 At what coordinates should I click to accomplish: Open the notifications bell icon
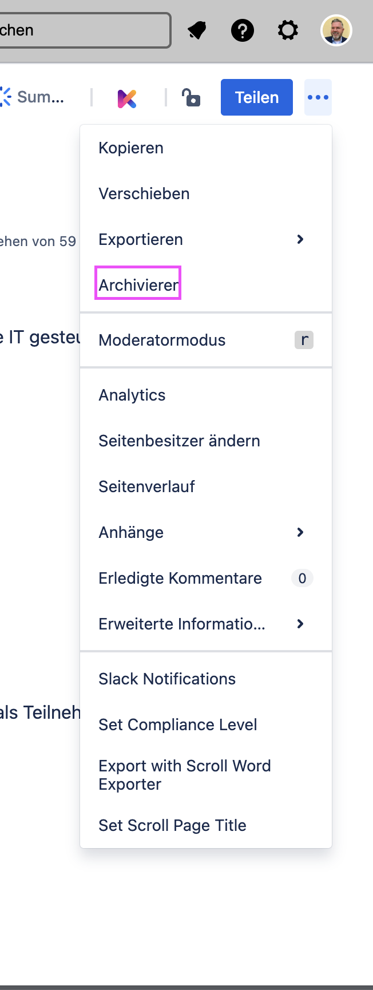click(197, 30)
